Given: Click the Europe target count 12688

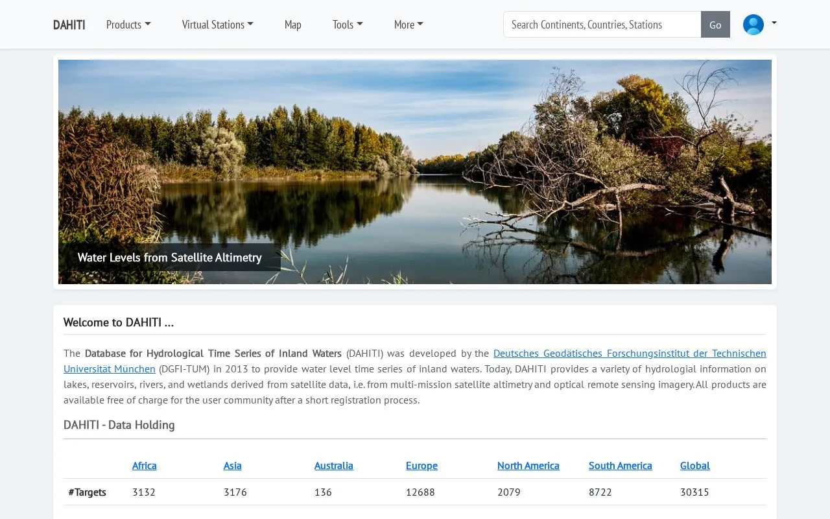Looking at the screenshot, I should [x=420, y=492].
